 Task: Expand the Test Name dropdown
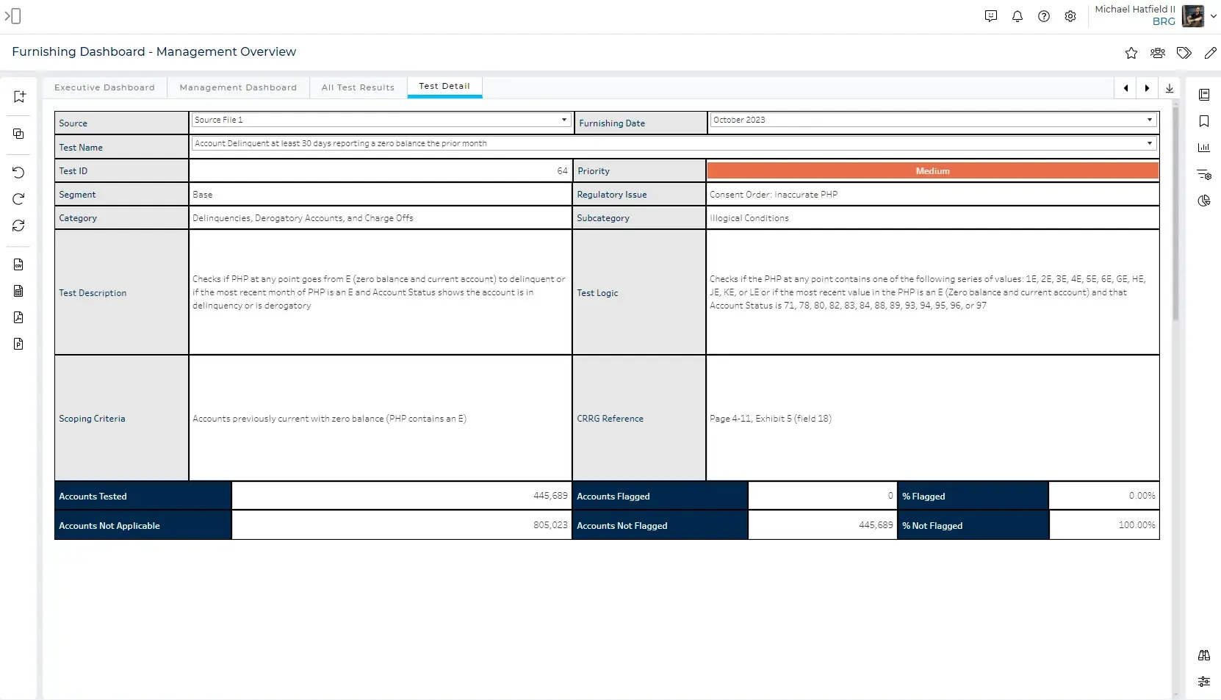pyautogui.click(x=1149, y=143)
